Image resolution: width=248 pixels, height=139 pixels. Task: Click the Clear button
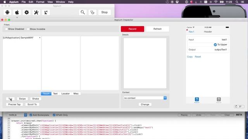tap(227, 115)
